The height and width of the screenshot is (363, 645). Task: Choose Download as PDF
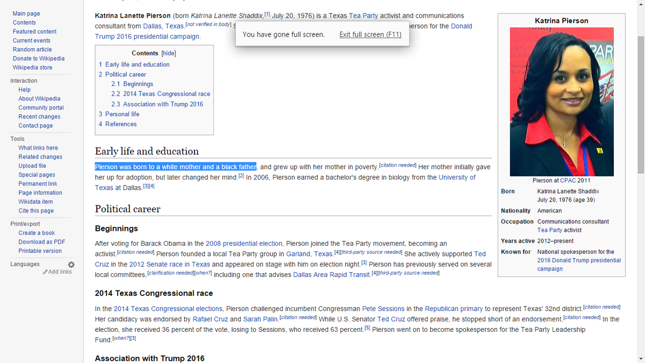[42, 242]
